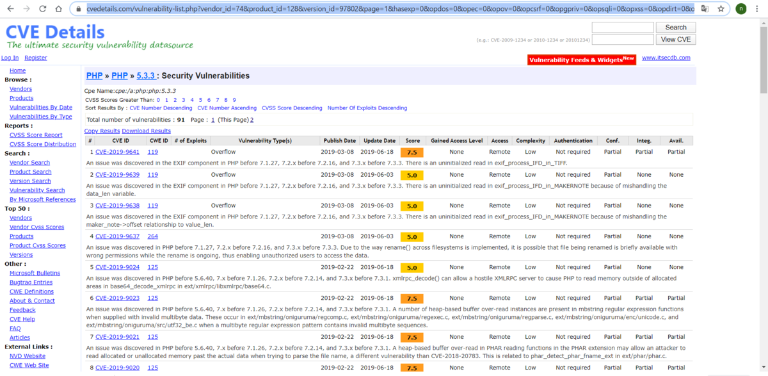Open browser three-dot menu
This screenshot has width=768, height=376.
pyautogui.click(x=758, y=9)
